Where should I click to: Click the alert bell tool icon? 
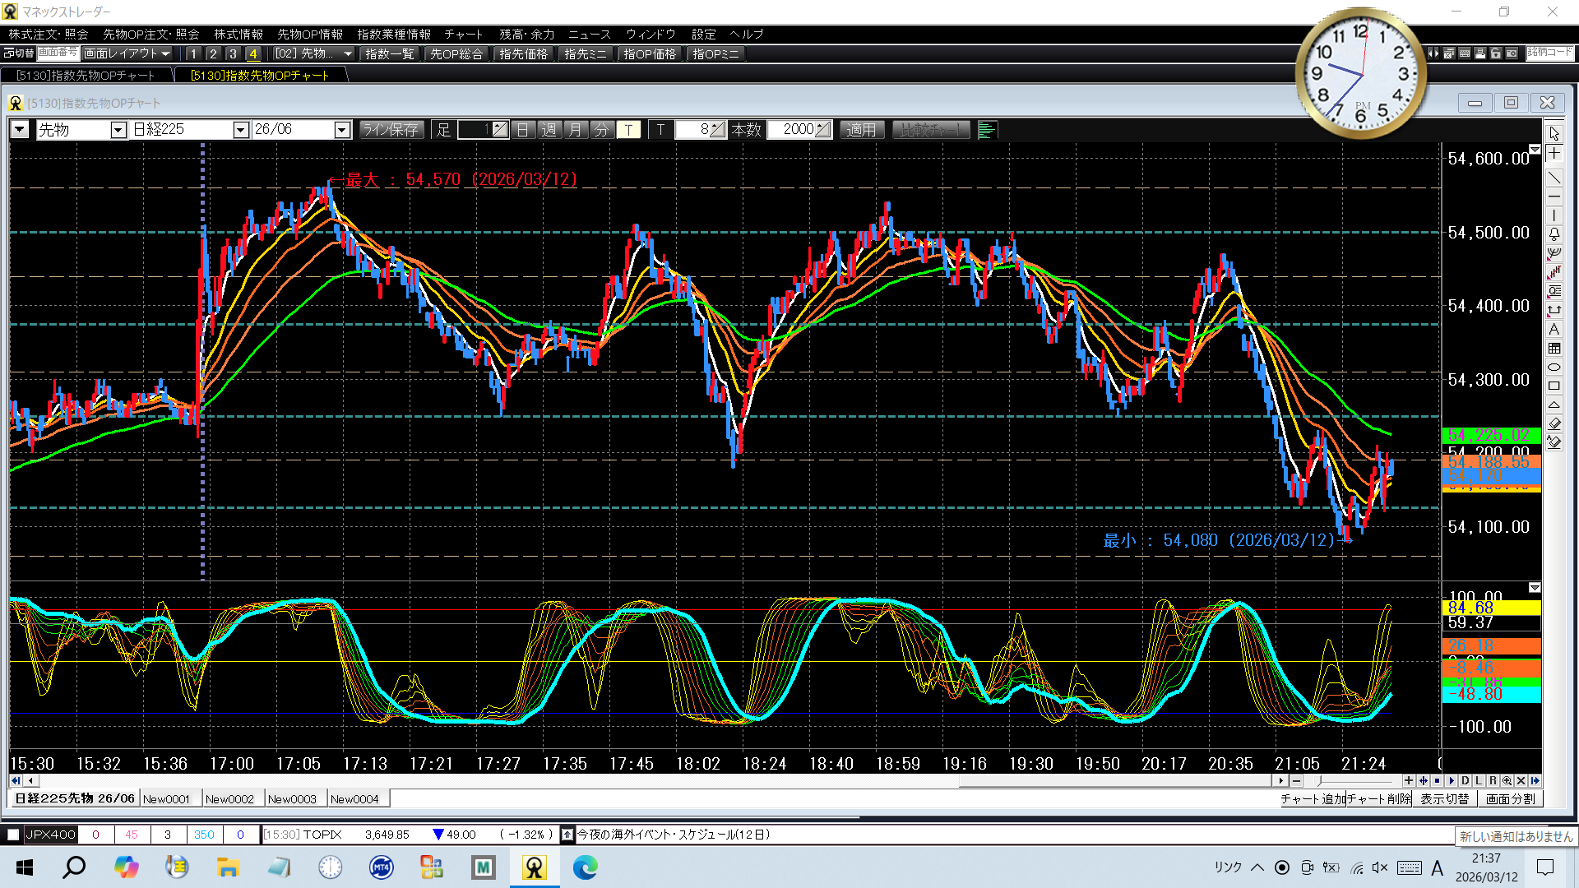coord(1554,234)
